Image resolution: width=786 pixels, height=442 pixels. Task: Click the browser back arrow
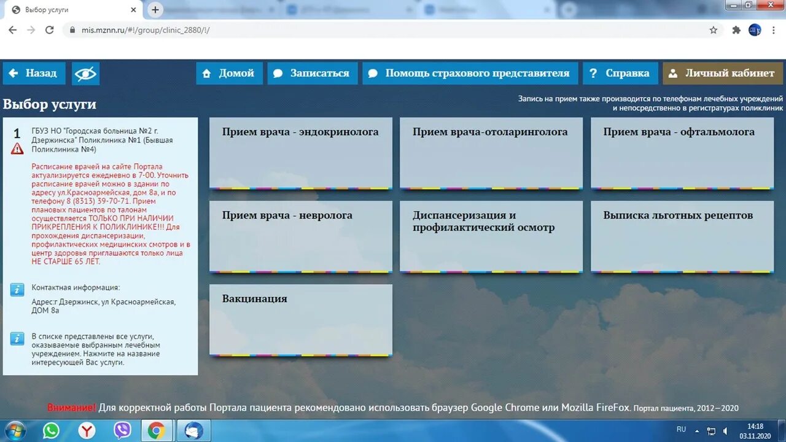click(x=12, y=30)
